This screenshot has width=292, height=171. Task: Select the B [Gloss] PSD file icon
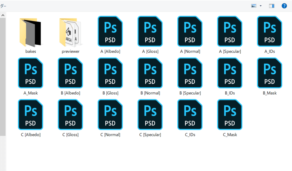(x=110, y=73)
